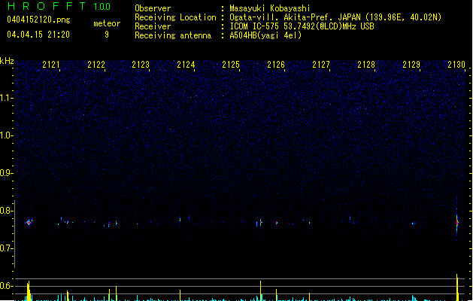Screen dimensions: 473x301
Task: Click the meteor count value 9
Action: 107,35
